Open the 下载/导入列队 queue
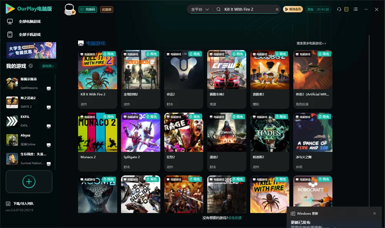Screen dimensions: 385x228 tap(20, 203)
